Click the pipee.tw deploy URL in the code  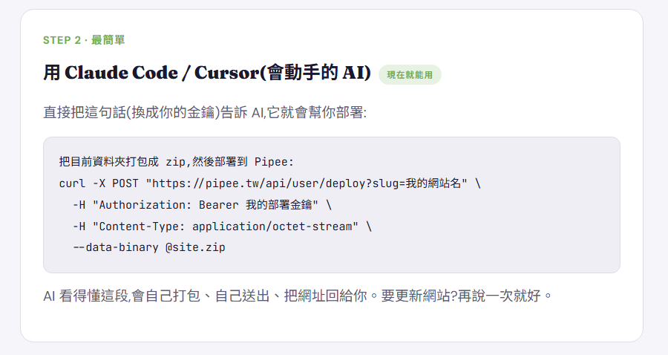pyautogui.click(x=307, y=183)
